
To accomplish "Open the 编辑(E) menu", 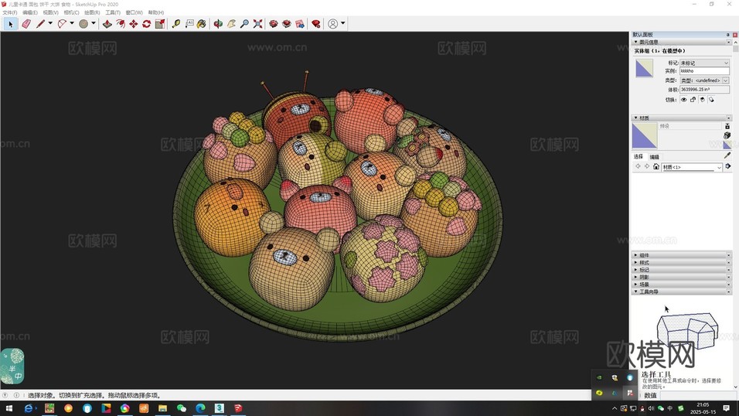I will click(30, 12).
